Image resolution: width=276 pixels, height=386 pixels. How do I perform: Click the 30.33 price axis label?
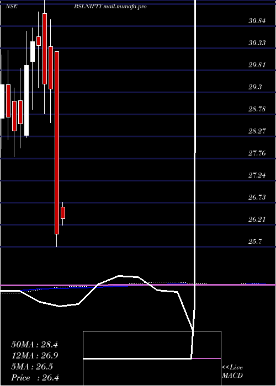click(x=257, y=43)
